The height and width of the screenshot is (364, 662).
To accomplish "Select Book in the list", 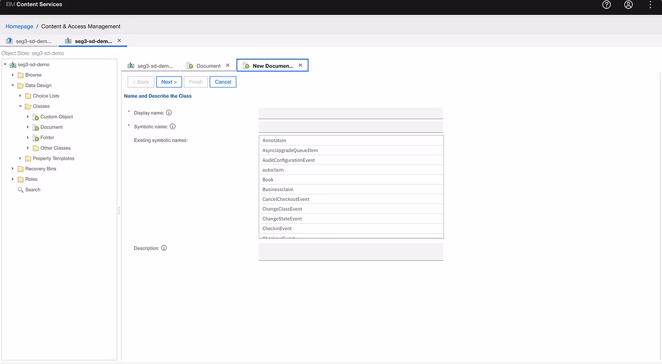I will point(351,179).
